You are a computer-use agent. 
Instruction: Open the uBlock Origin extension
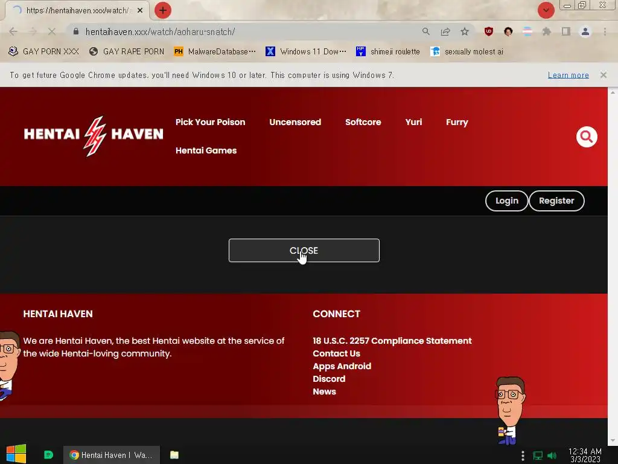(x=489, y=31)
